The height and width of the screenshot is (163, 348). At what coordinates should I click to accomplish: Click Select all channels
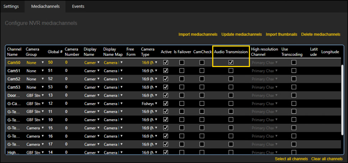coord(291,159)
